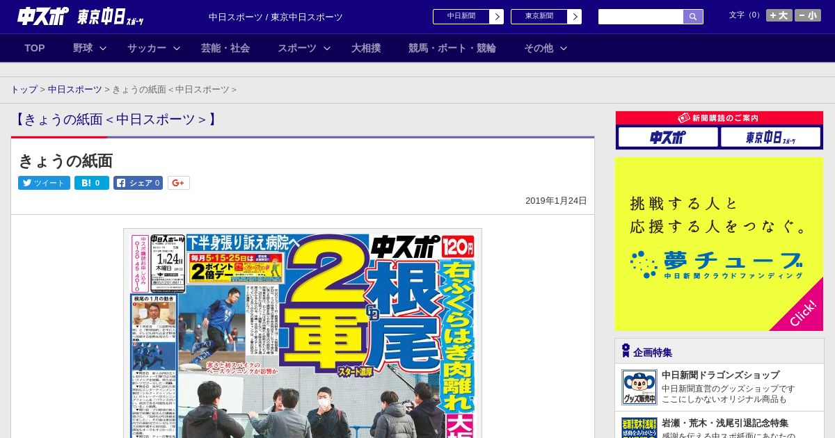Viewport: 835px width, 438px height.
Task: Click the date 2019年1月24日
Action: [x=556, y=201]
